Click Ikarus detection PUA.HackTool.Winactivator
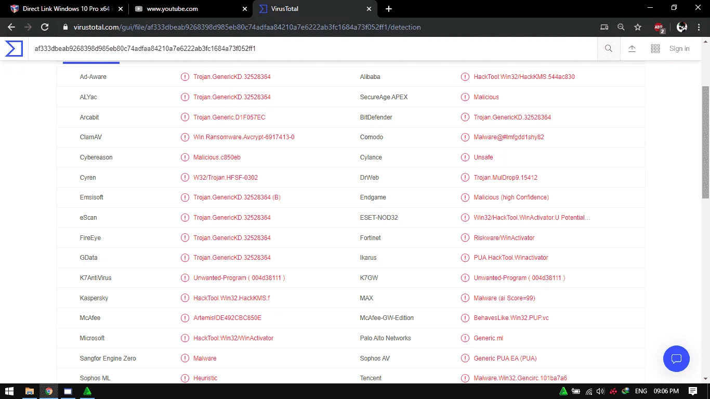This screenshot has width=710, height=399. (x=511, y=258)
